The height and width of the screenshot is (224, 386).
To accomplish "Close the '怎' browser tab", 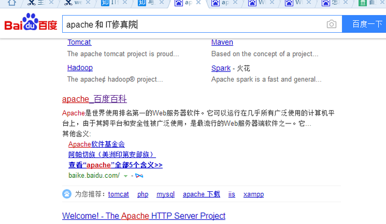I will pos(345,3).
